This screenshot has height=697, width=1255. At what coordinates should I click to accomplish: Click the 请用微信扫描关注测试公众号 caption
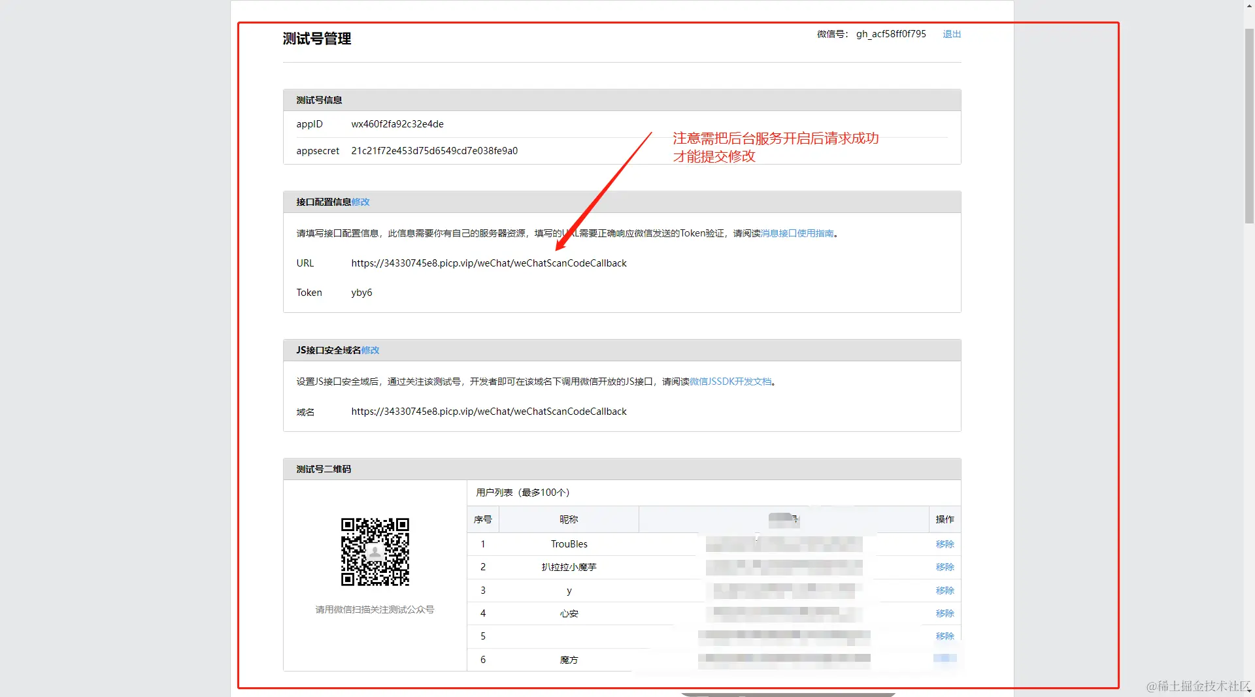[x=375, y=609]
